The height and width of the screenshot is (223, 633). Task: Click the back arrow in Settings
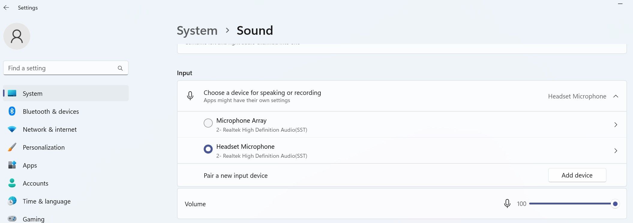[6, 8]
